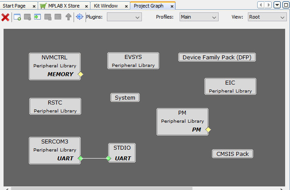
Task: Expand the View dropdown showing Root
Action: point(266,17)
